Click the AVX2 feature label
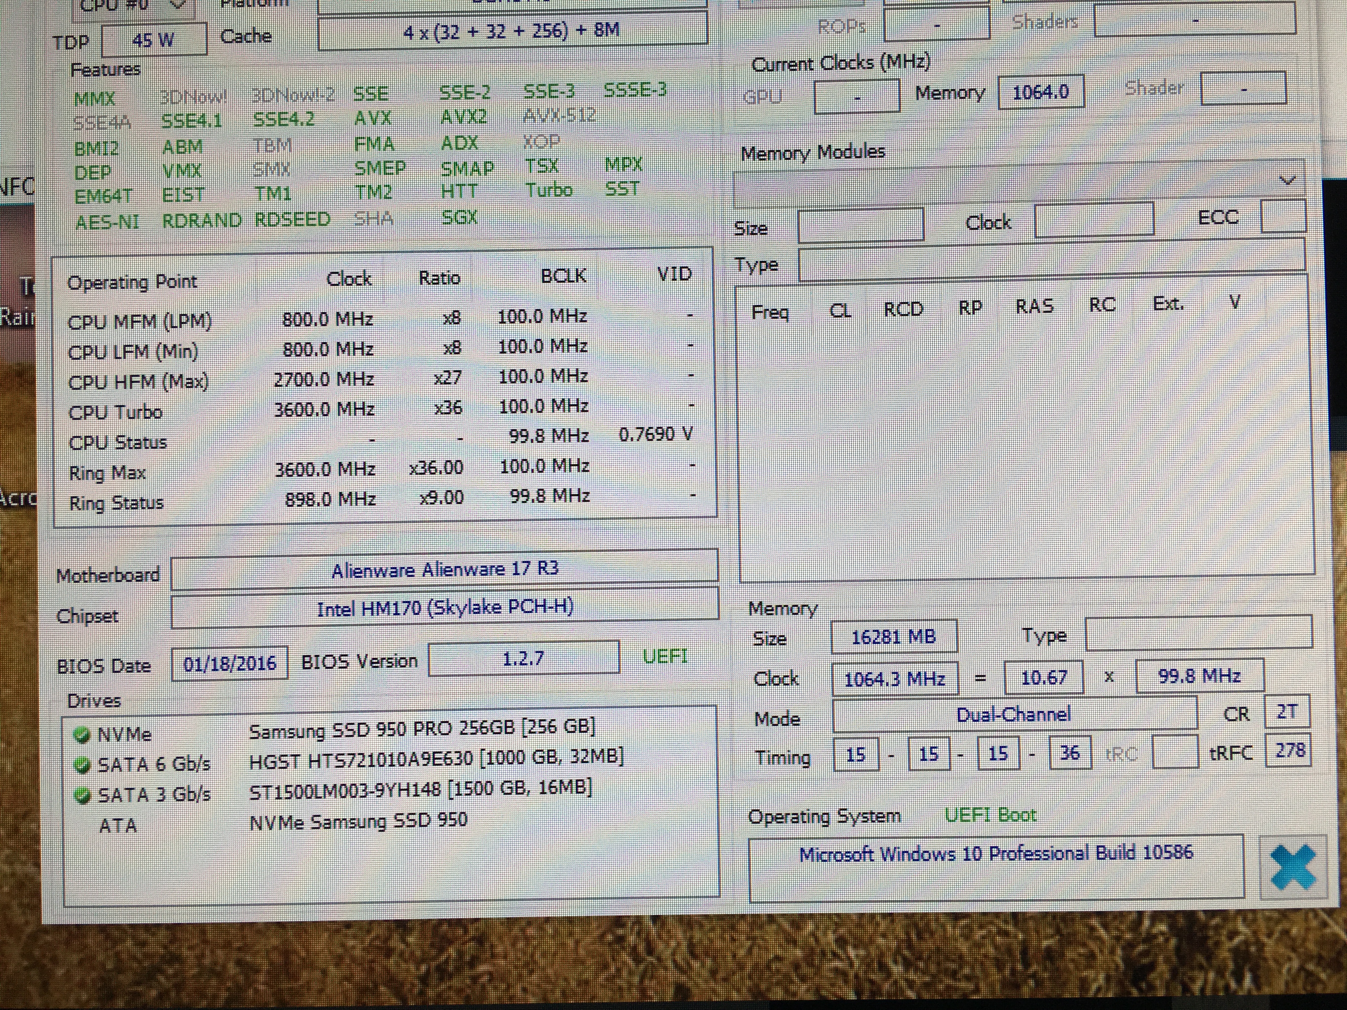1347x1010 pixels. 463,116
